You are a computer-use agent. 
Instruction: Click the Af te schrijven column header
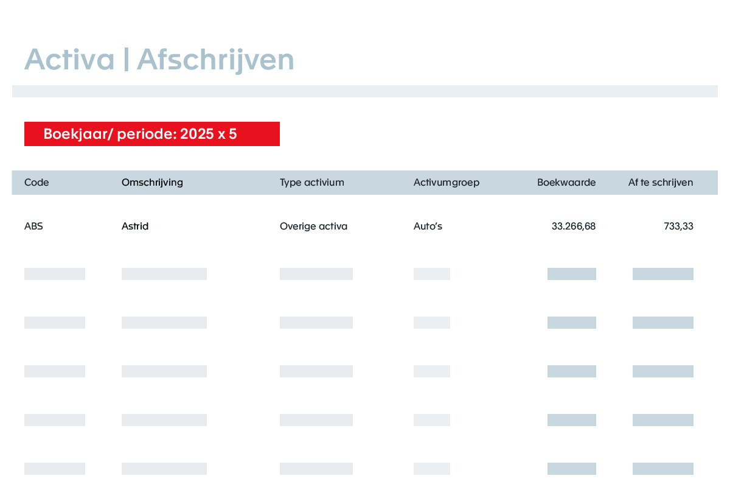(x=661, y=183)
